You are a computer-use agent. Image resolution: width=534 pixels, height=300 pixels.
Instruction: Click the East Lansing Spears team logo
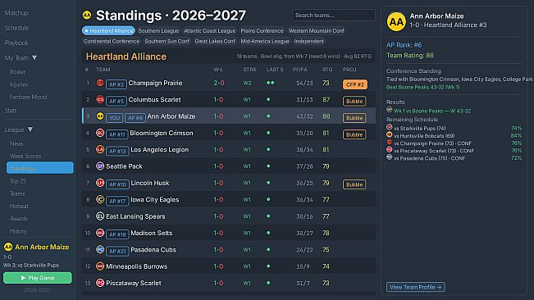pyautogui.click(x=100, y=216)
